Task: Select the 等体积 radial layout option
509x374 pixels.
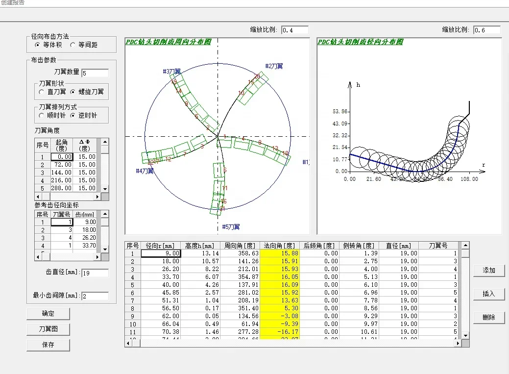Action: (x=38, y=45)
